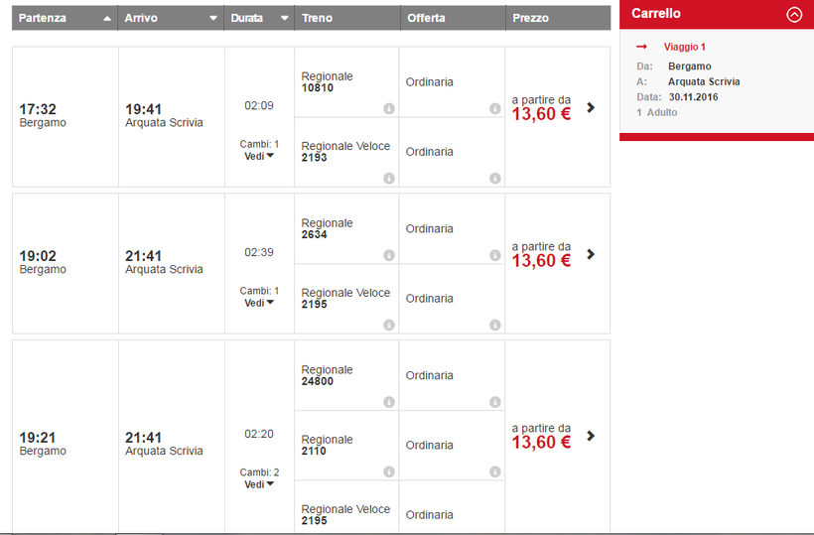Select the 19:21 trip price arrow
The height and width of the screenshot is (535, 814).
pyautogui.click(x=591, y=436)
